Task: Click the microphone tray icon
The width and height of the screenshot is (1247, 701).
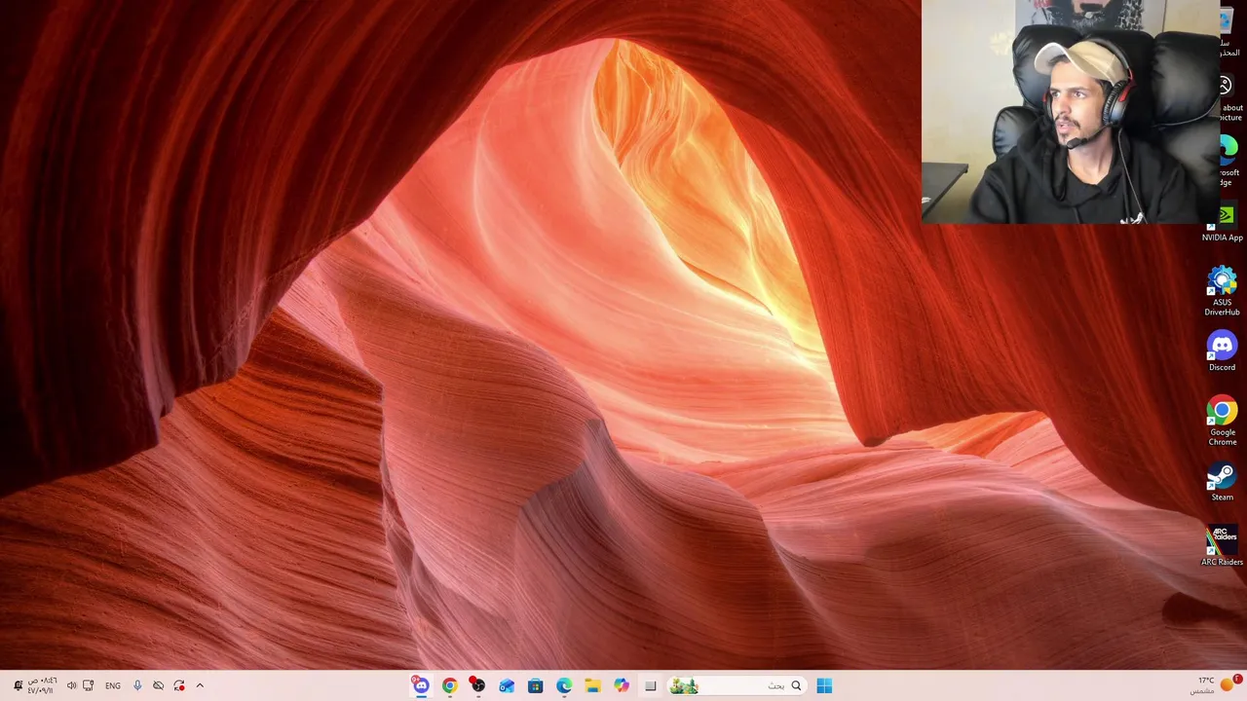Action: (x=137, y=685)
